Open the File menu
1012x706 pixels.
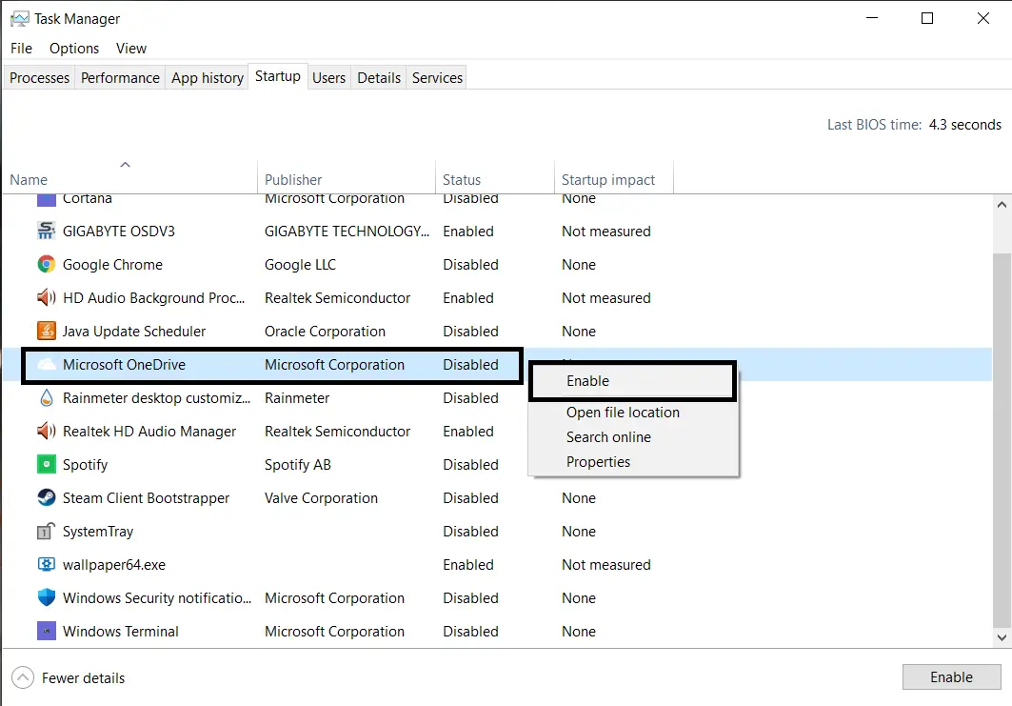(21, 49)
